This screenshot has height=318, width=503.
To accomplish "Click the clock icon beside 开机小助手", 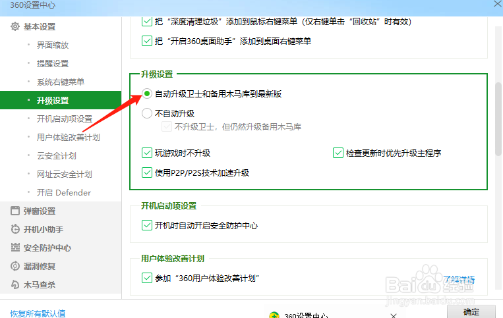I will 15,229.
